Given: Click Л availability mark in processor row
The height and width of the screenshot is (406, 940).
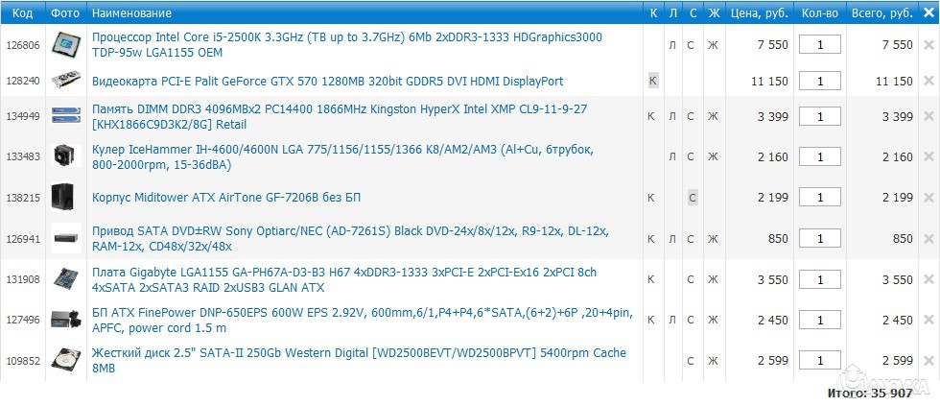Looking at the screenshot, I should 672,44.
